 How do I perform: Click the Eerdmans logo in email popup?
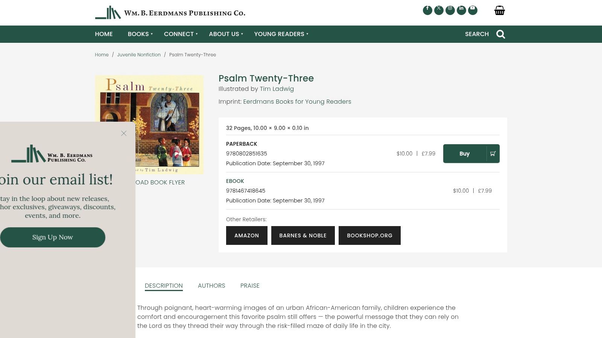(x=52, y=154)
